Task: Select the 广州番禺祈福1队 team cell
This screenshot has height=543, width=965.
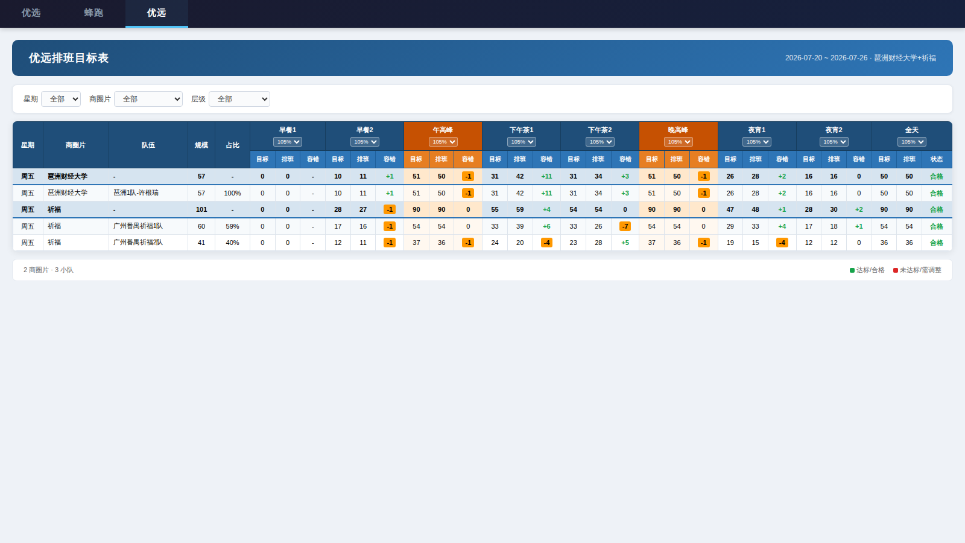Action: pos(148,226)
